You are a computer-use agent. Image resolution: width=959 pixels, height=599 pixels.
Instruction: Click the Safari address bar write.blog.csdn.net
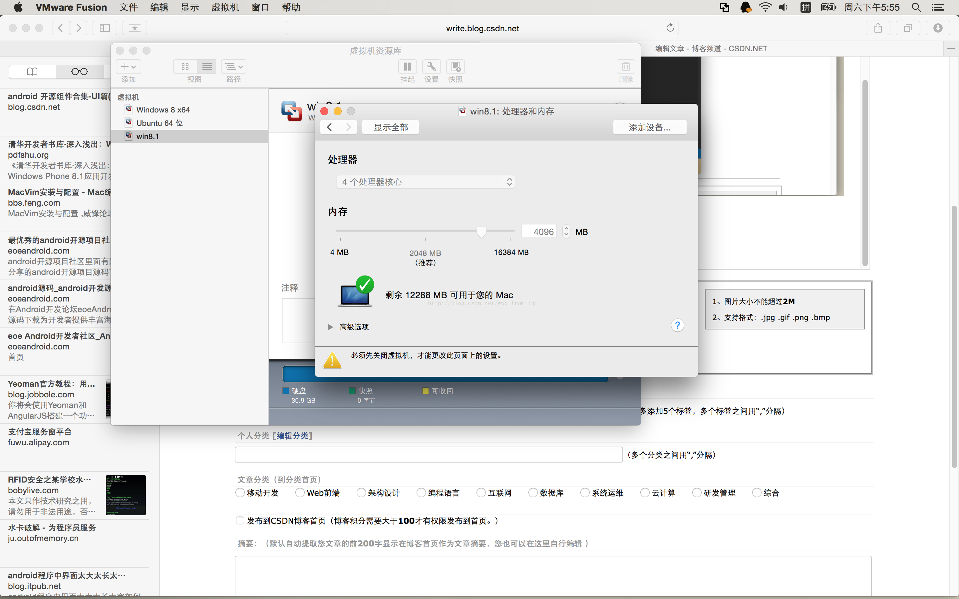click(482, 28)
